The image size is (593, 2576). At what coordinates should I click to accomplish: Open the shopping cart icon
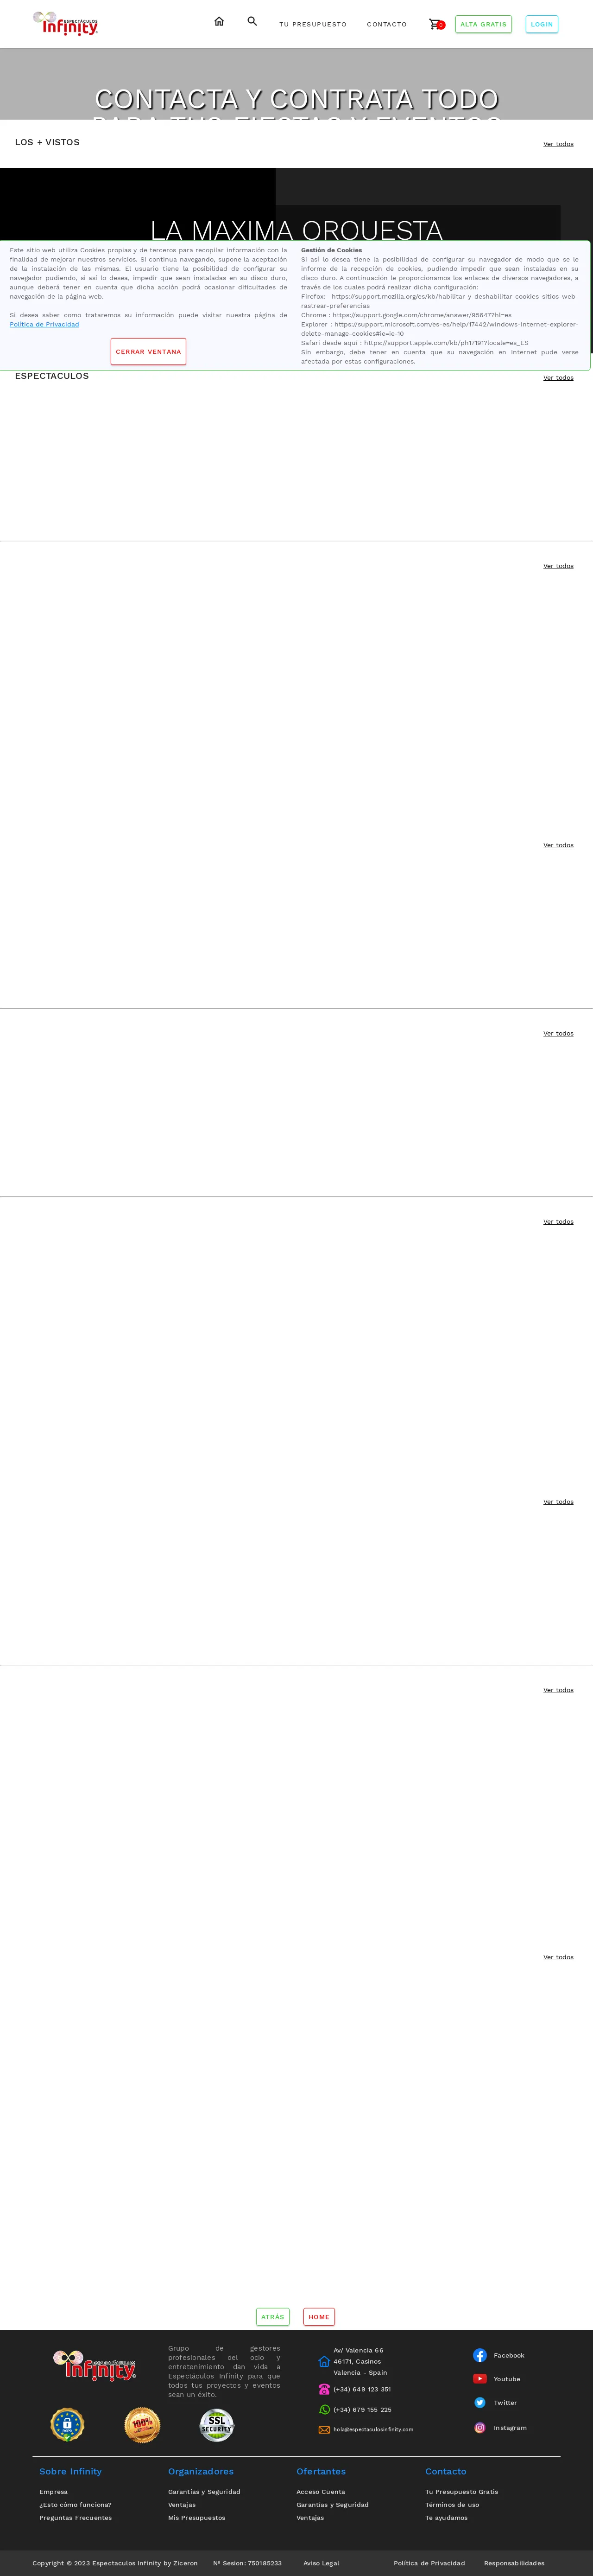click(x=434, y=24)
